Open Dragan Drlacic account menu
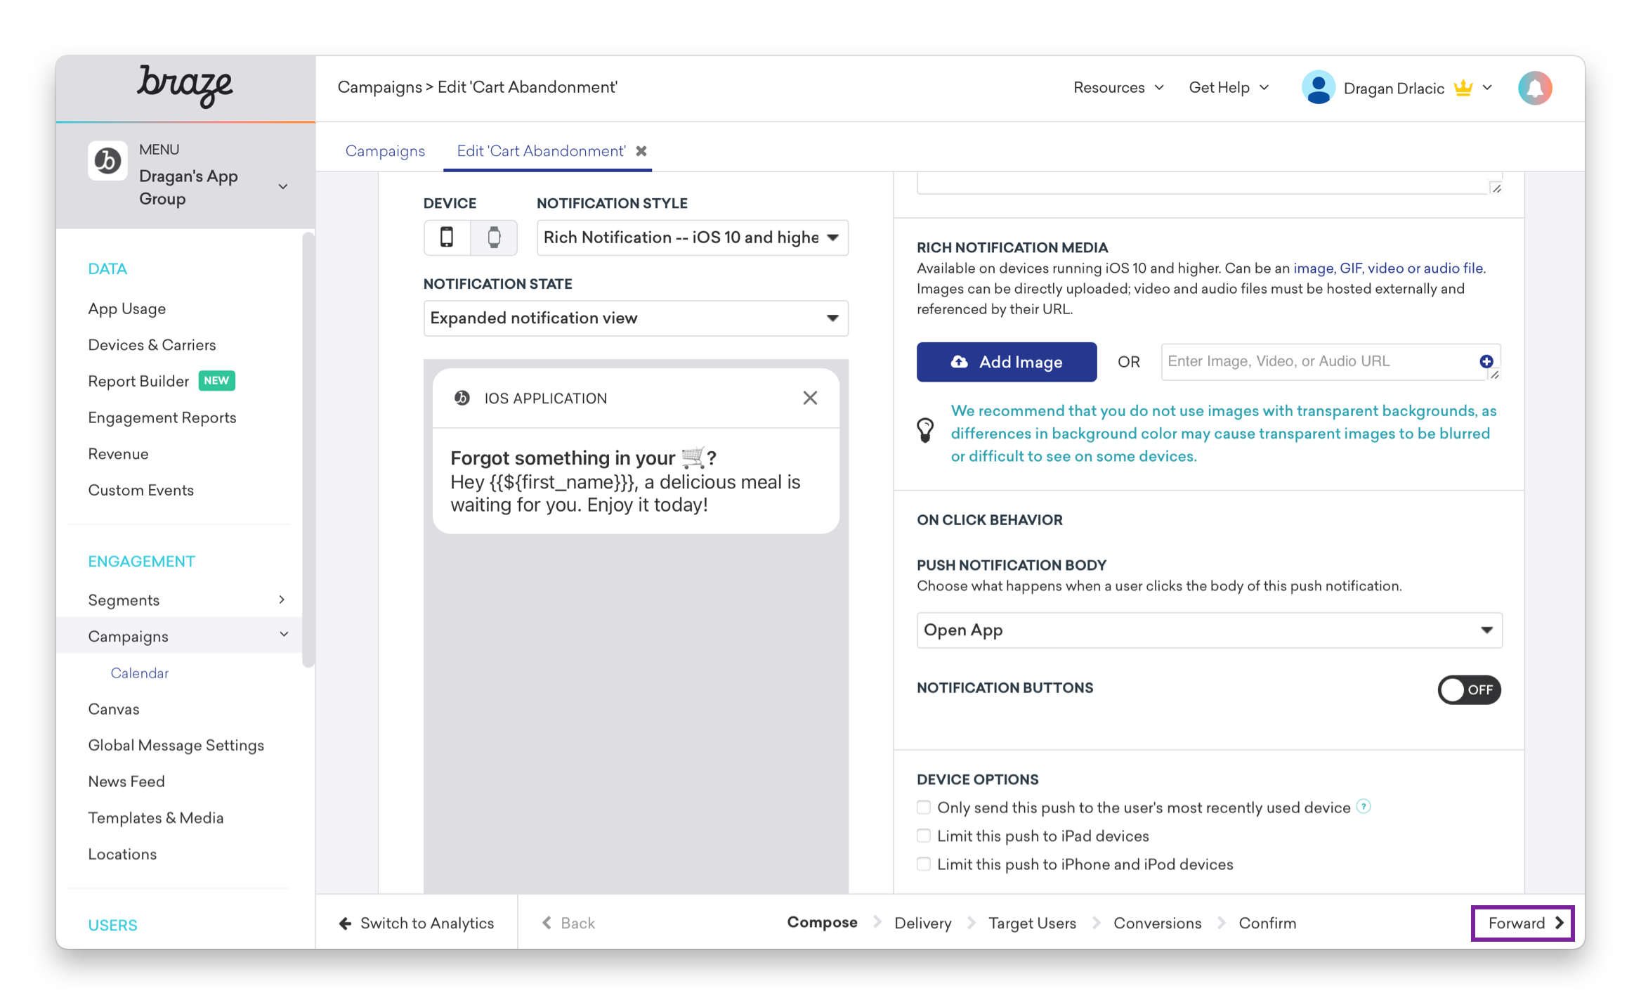The width and height of the screenshot is (1641, 1005). 1397,88
